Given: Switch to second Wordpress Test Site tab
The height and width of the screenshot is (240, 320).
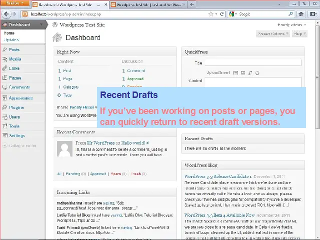Looking at the screenshot, I should (148, 4).
